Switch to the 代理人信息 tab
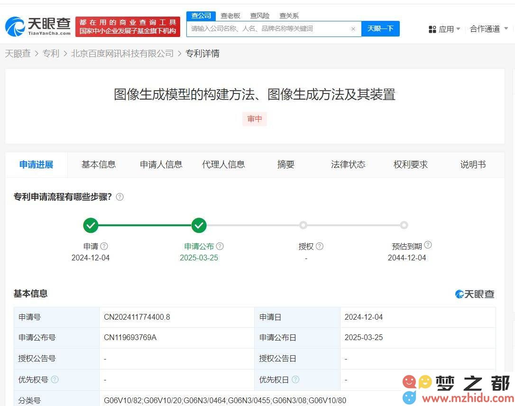Viewport: 515px width, 406px height. (223, 165)
